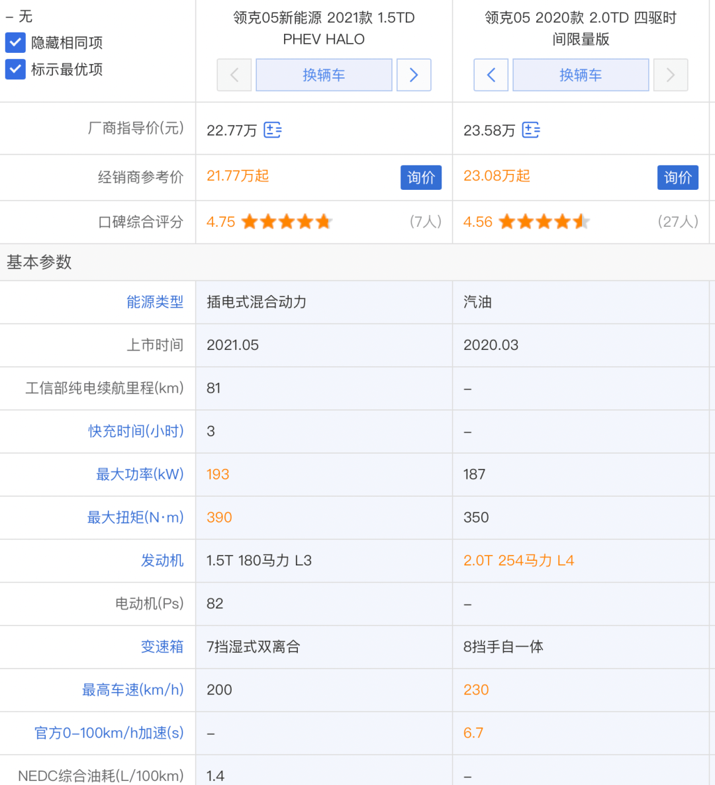
Task: Click next arrow for 领克05 2020款 column
Action: point(670,75)
